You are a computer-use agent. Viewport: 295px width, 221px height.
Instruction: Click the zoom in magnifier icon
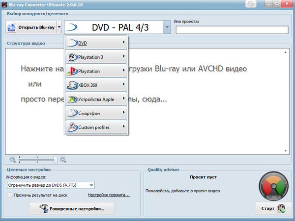pyautogui.click(x=63, y=159)
